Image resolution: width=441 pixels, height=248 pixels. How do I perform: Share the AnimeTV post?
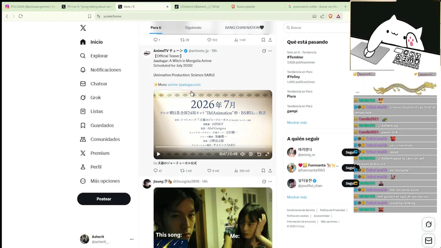(270, 170)
